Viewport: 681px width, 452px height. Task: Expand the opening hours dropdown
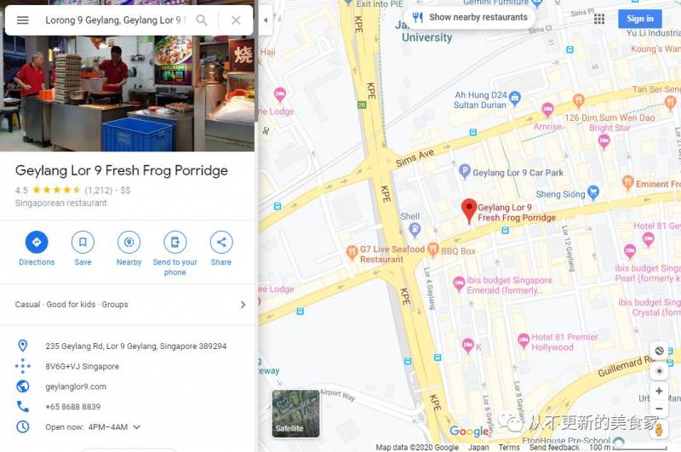(x=137, y=427)
